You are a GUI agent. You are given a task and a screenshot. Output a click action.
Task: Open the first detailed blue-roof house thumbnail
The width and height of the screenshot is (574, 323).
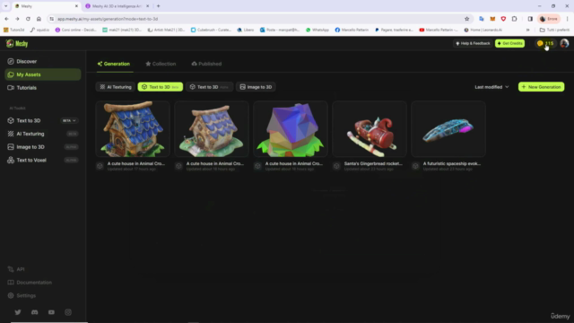pos(133,129)
